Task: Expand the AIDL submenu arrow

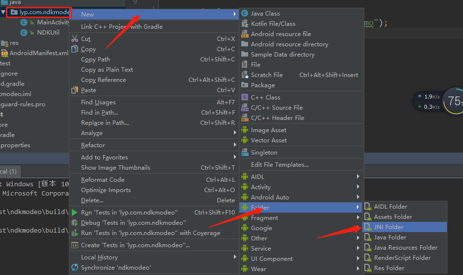Action: (358, 176)
